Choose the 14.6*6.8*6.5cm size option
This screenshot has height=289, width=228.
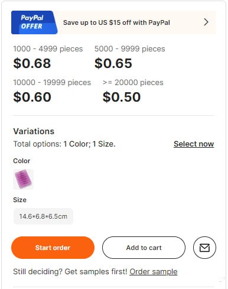(43, 216)
